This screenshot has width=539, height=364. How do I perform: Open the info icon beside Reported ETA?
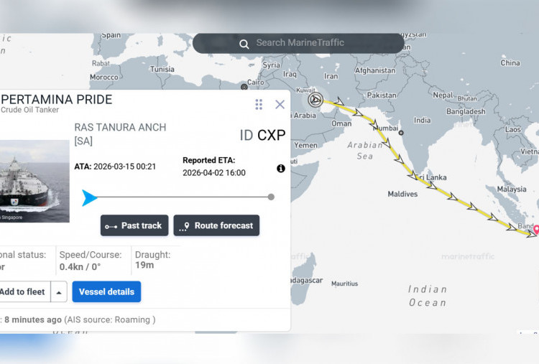point(281,168)
